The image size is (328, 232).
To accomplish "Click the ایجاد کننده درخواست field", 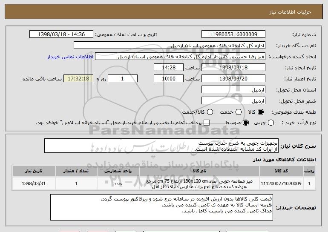I will click(x=179, y=57).
